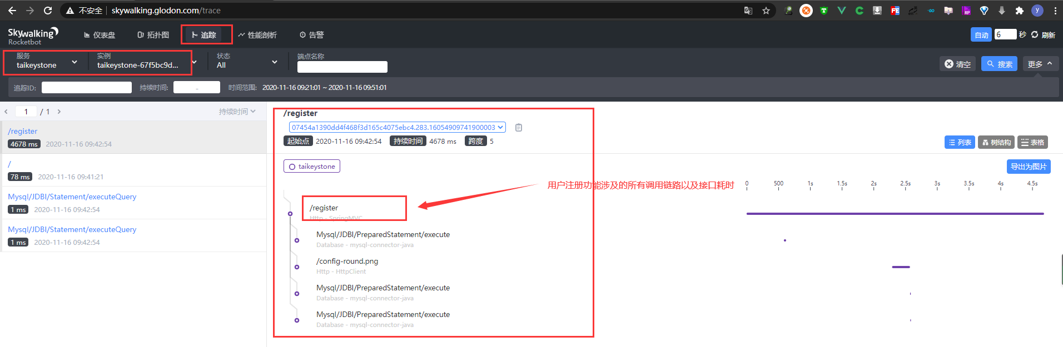1063x347 pixels.
Task: Open the browser extensions puzzle icon
Action: pos(1019,11)
